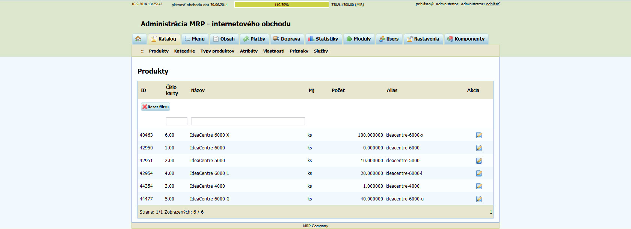Go to the Príznaky link
The image size is (631, 229).
(x=299, y=51)
